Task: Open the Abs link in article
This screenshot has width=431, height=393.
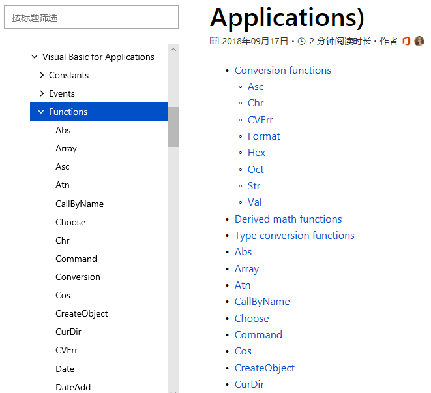Action: [x=243, y=252]
